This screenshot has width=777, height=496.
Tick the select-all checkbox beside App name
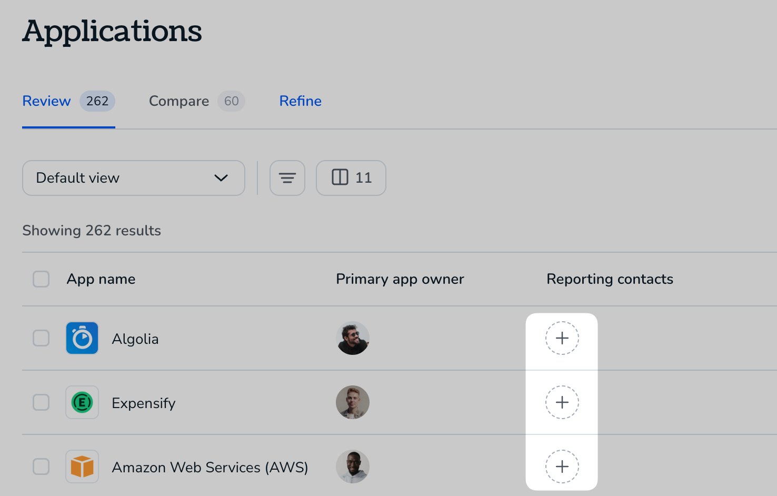[x=41, y=279]
